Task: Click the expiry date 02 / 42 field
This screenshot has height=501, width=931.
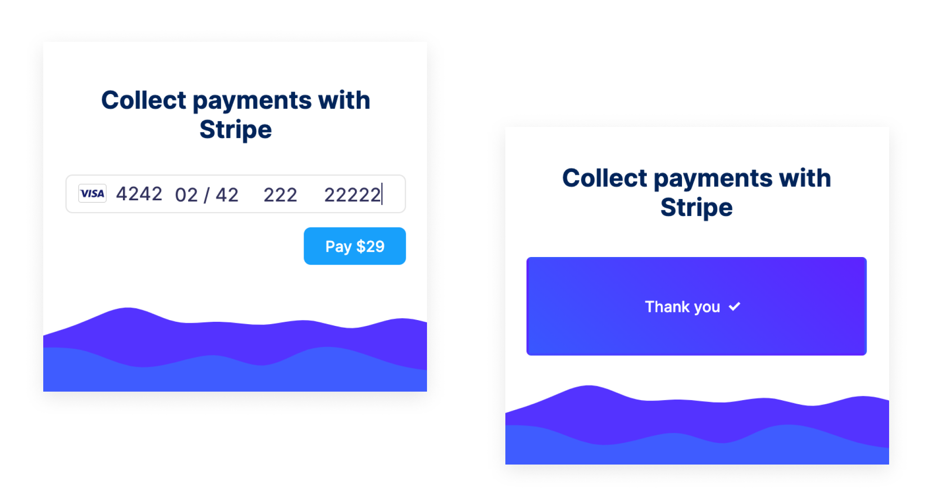Action: (207, 194)
